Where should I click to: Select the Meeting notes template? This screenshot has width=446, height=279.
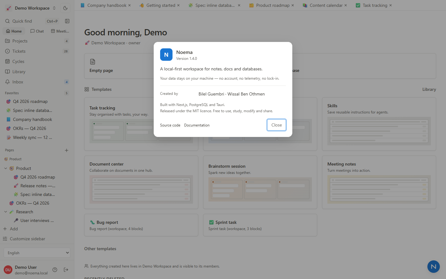(379, 182)
